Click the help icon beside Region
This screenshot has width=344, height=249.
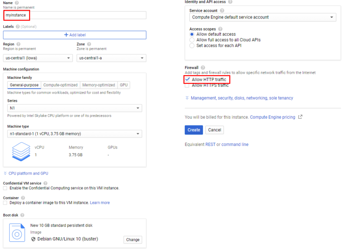coord(18,44)
